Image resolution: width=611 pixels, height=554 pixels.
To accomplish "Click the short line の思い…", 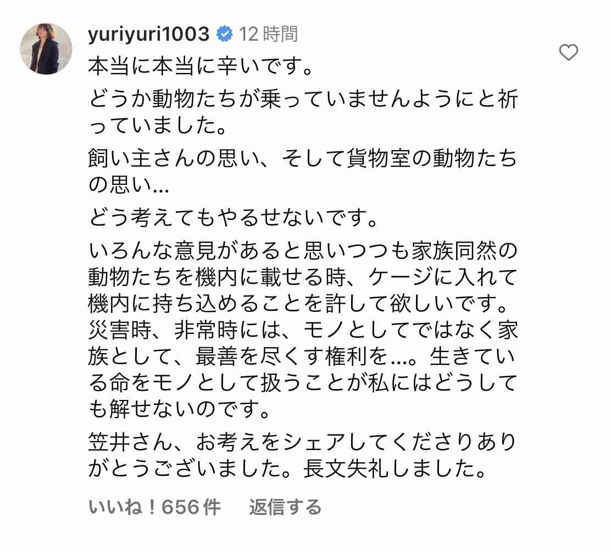I will click(129, 185).
